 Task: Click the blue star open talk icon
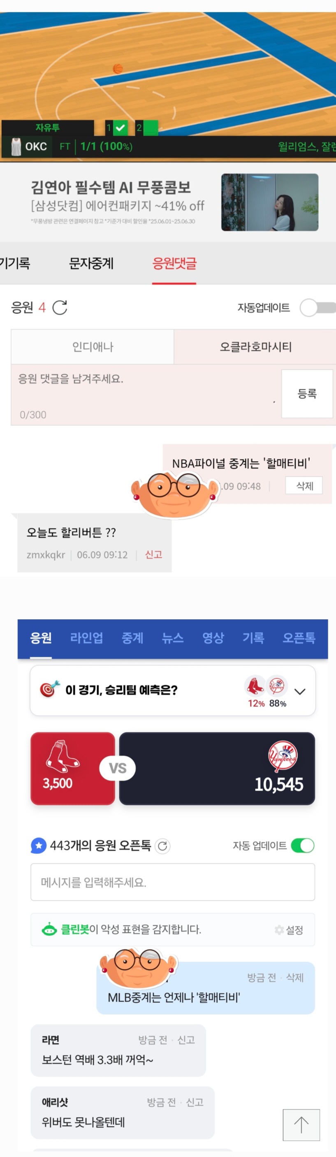pyautogui.click(x=39, y=846)
